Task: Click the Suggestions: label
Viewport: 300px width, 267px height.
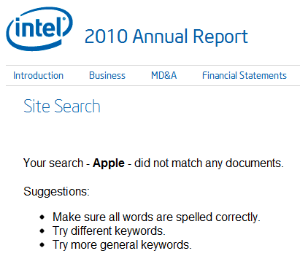Action: 56,192
